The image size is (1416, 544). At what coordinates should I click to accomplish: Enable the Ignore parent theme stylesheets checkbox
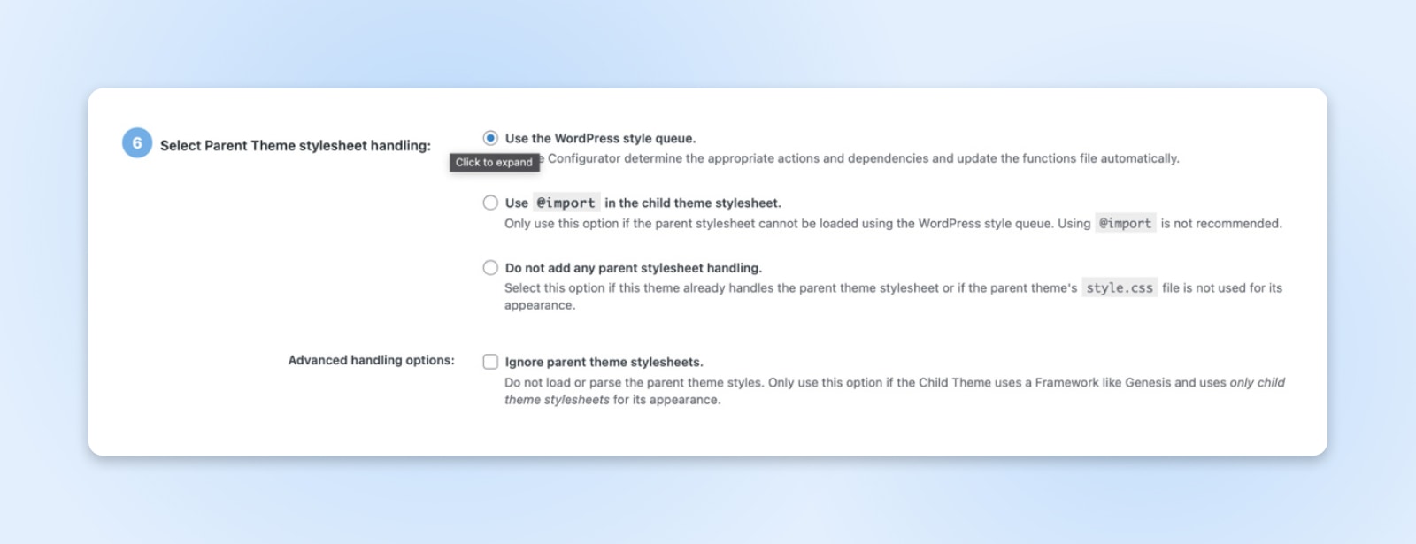click(490, 362)
